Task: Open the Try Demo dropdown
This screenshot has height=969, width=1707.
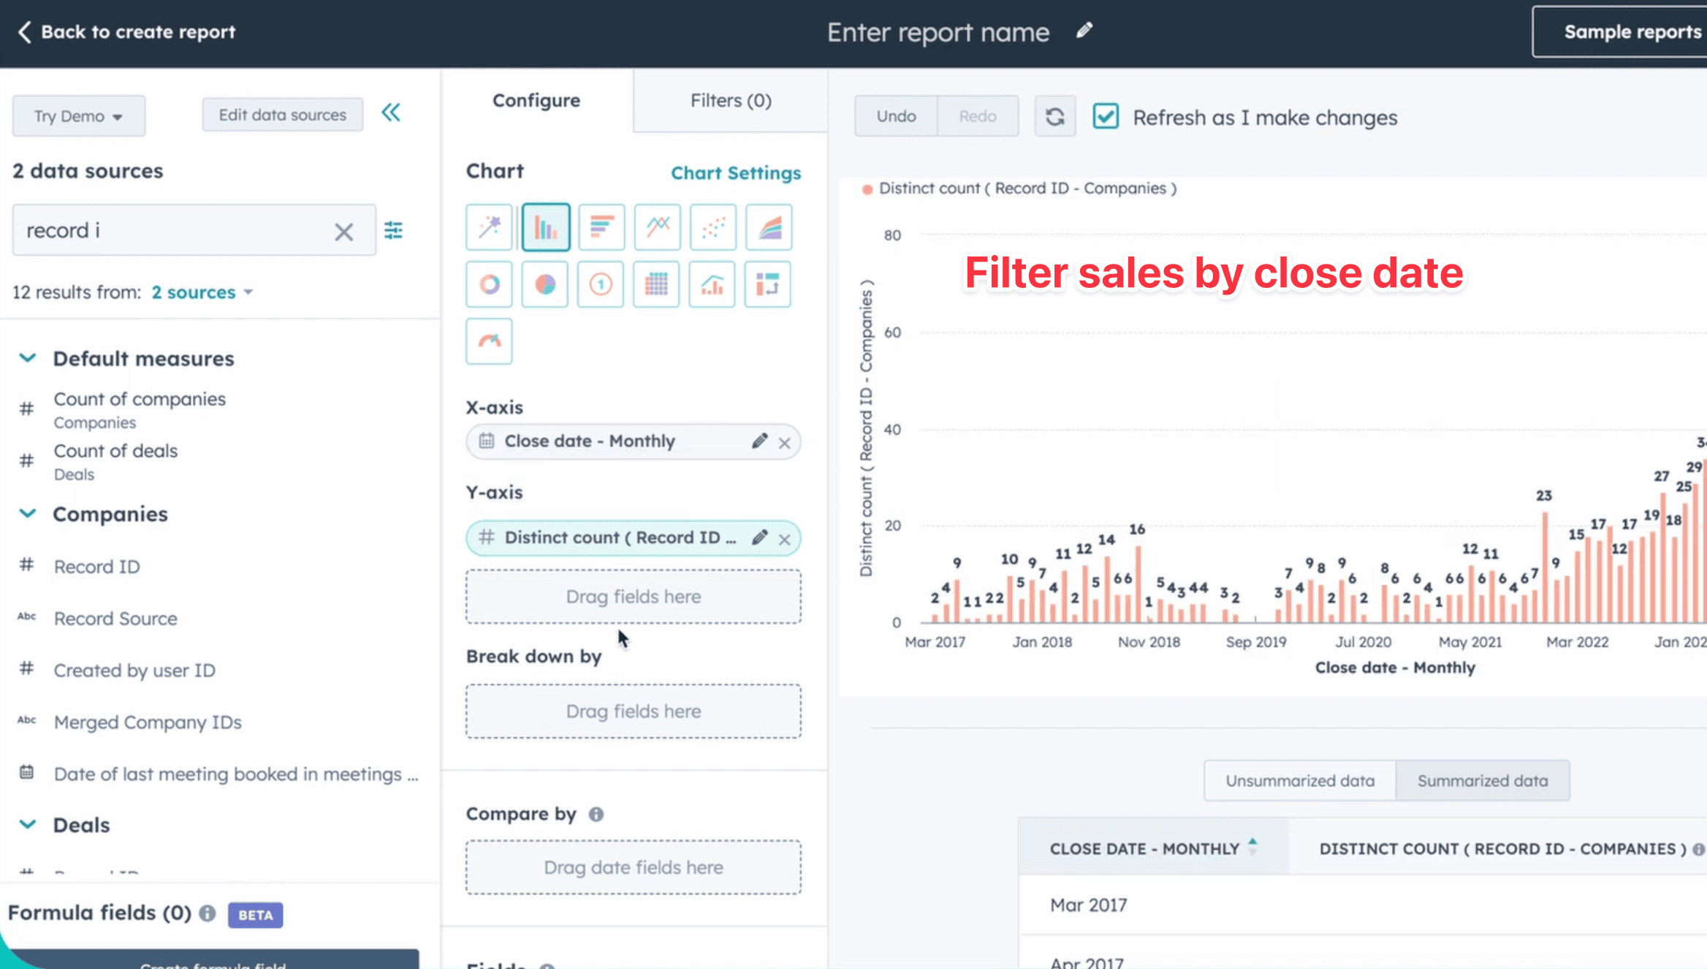Action: pyautogui.click(x=78, y=115)
